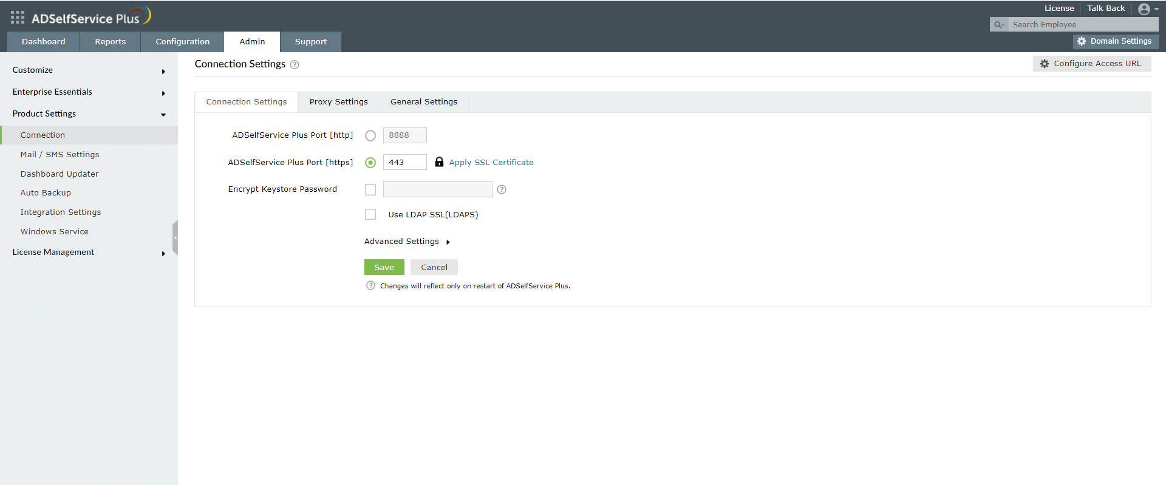Image resolution: width=1166 pixels, height=485 pixels.
Task: Click the SSL padlock icon
Action: (x=439, y=162)
